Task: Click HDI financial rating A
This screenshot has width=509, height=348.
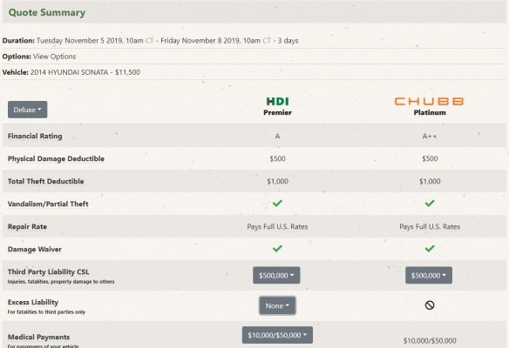Action: pyautogui.click(x=277, y=137)
